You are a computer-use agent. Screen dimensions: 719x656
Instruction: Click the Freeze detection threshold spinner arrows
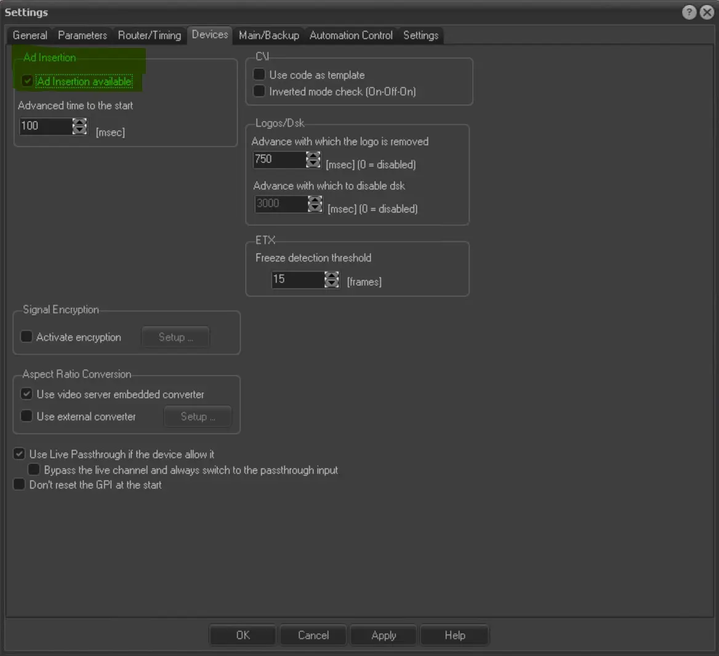coord(332,280)
